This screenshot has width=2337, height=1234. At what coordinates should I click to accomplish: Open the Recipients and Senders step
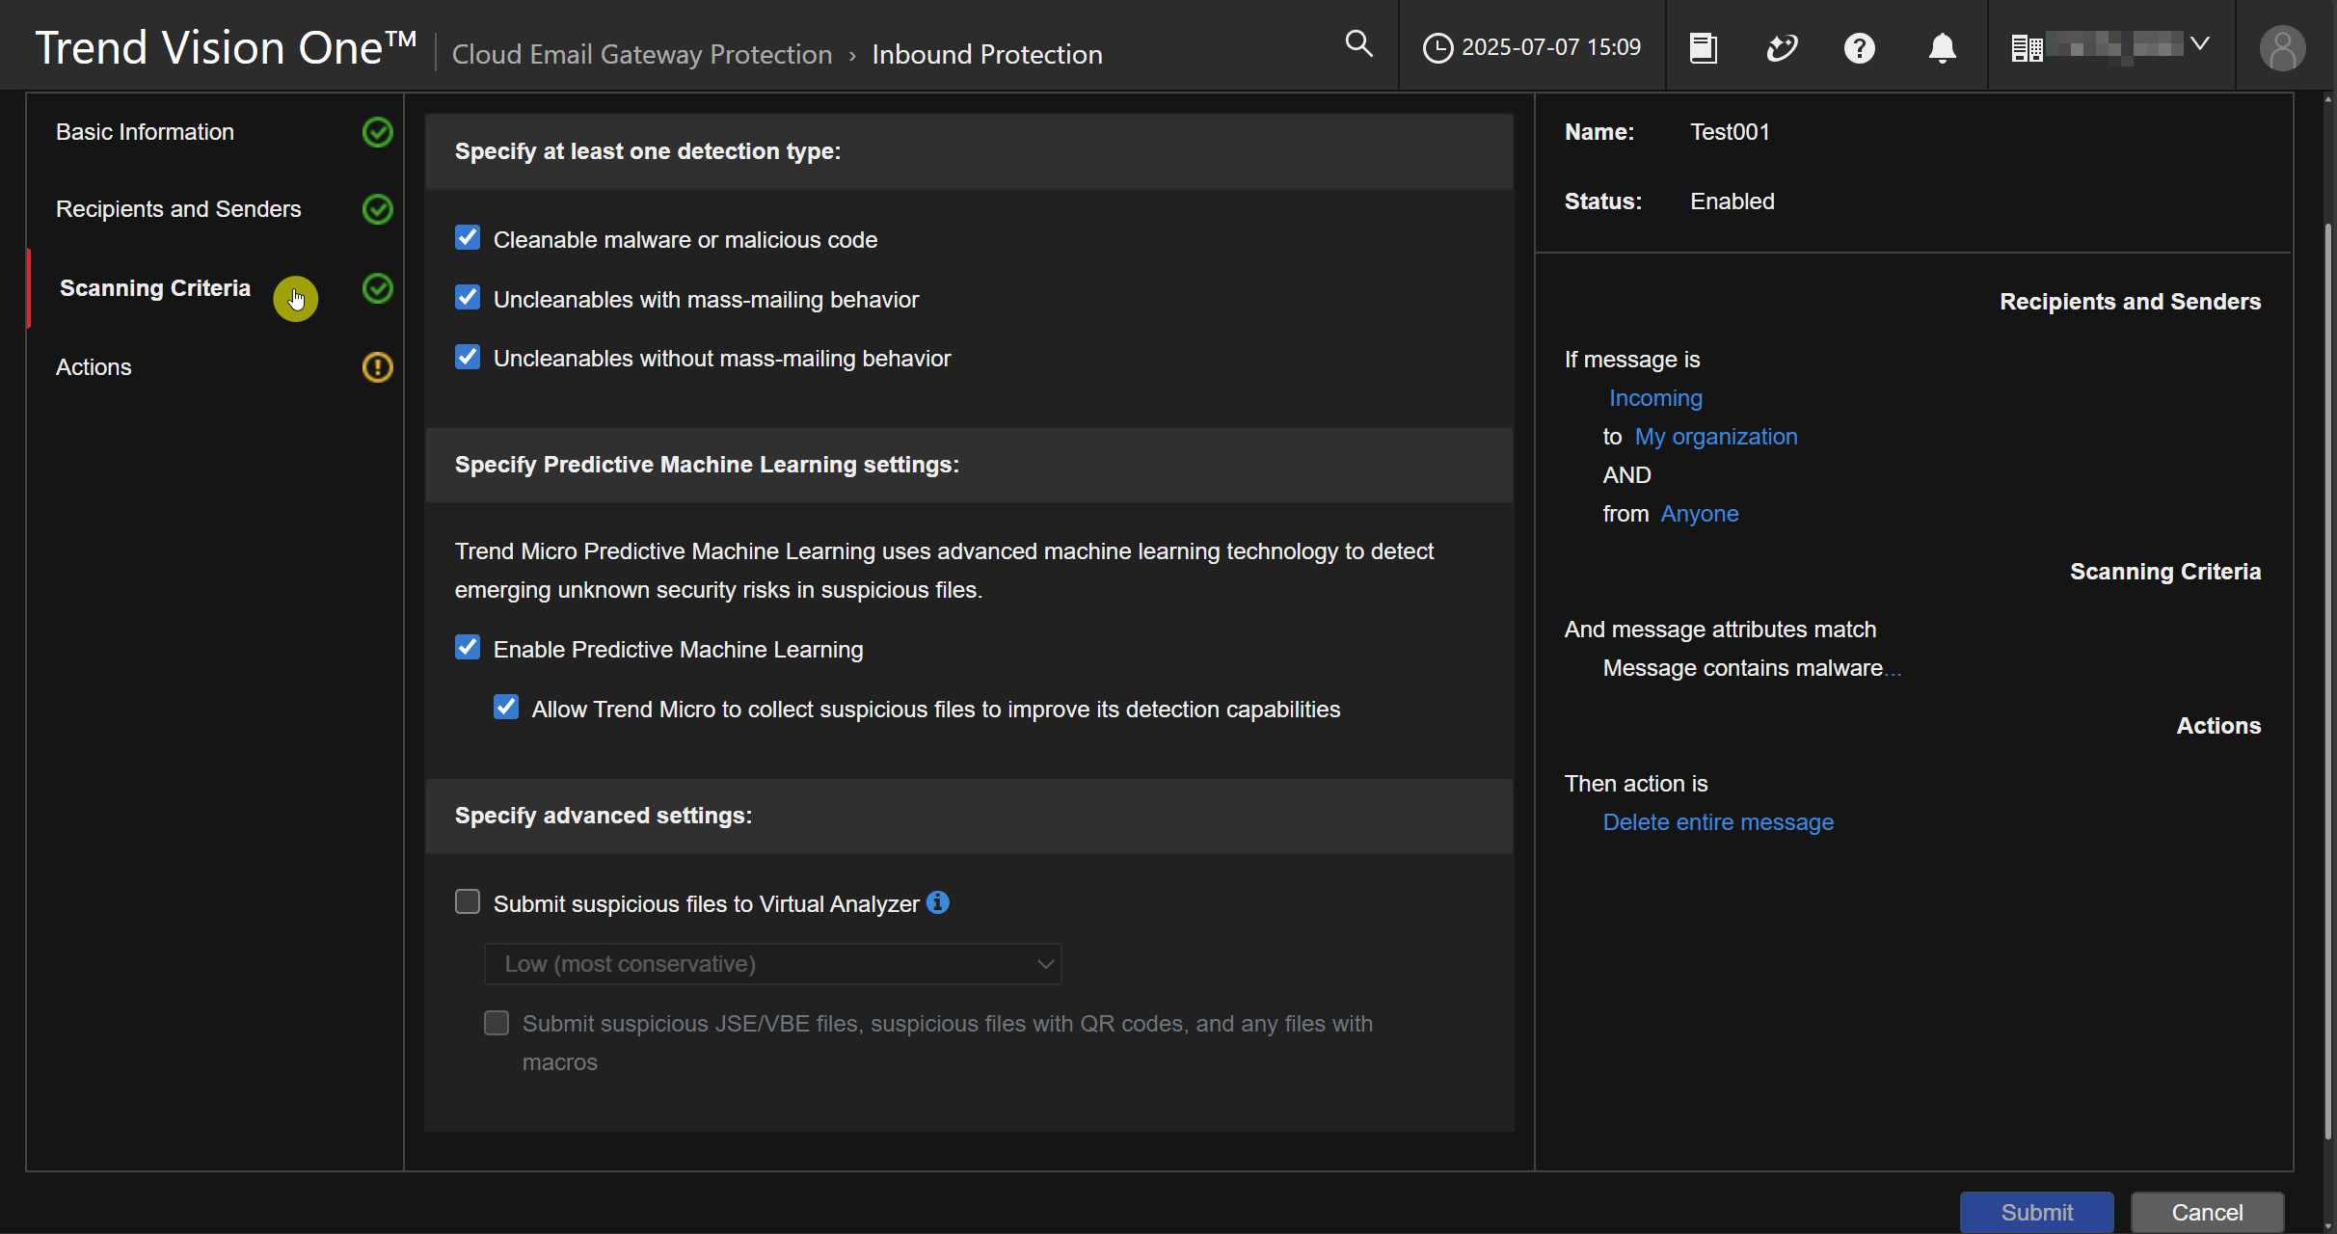178,209
